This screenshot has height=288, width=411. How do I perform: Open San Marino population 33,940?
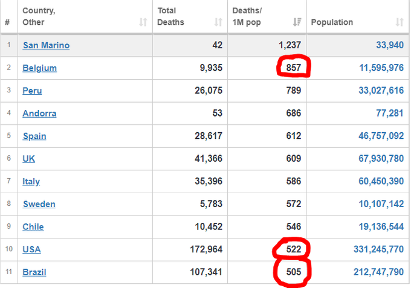390,45
